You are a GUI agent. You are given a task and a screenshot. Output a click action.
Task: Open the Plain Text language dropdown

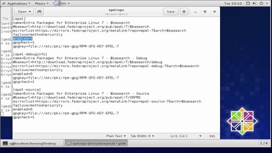click(116, 136)
